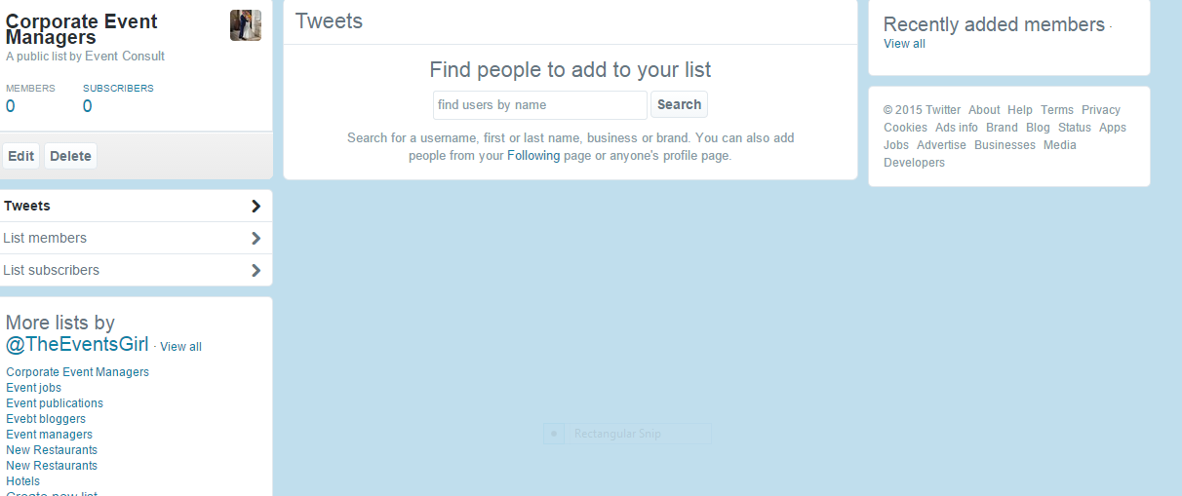The width and height of the screenshot is (1182, 496).
Task: Open the Event jobs list
Action: click(34, 388)
